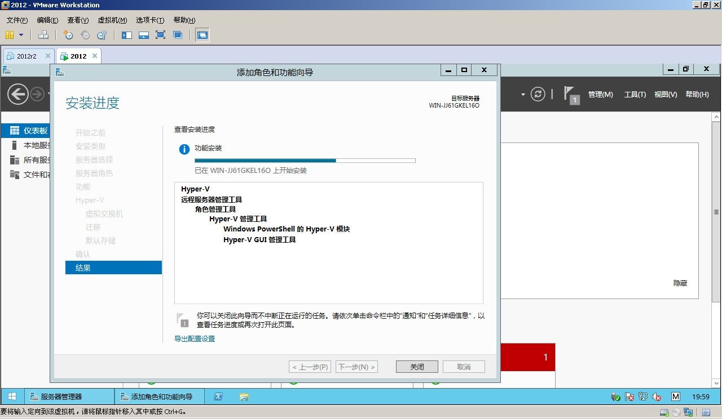Open 帮助(H) menu in Server Manager
722x419 pixels.
click(697, 95)
